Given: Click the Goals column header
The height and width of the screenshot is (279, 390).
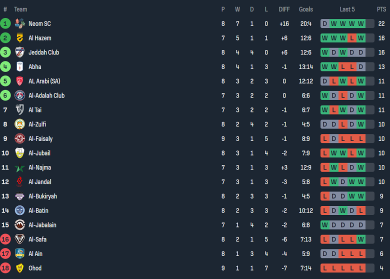Looking at the screenshot, I should pos(305,9).
